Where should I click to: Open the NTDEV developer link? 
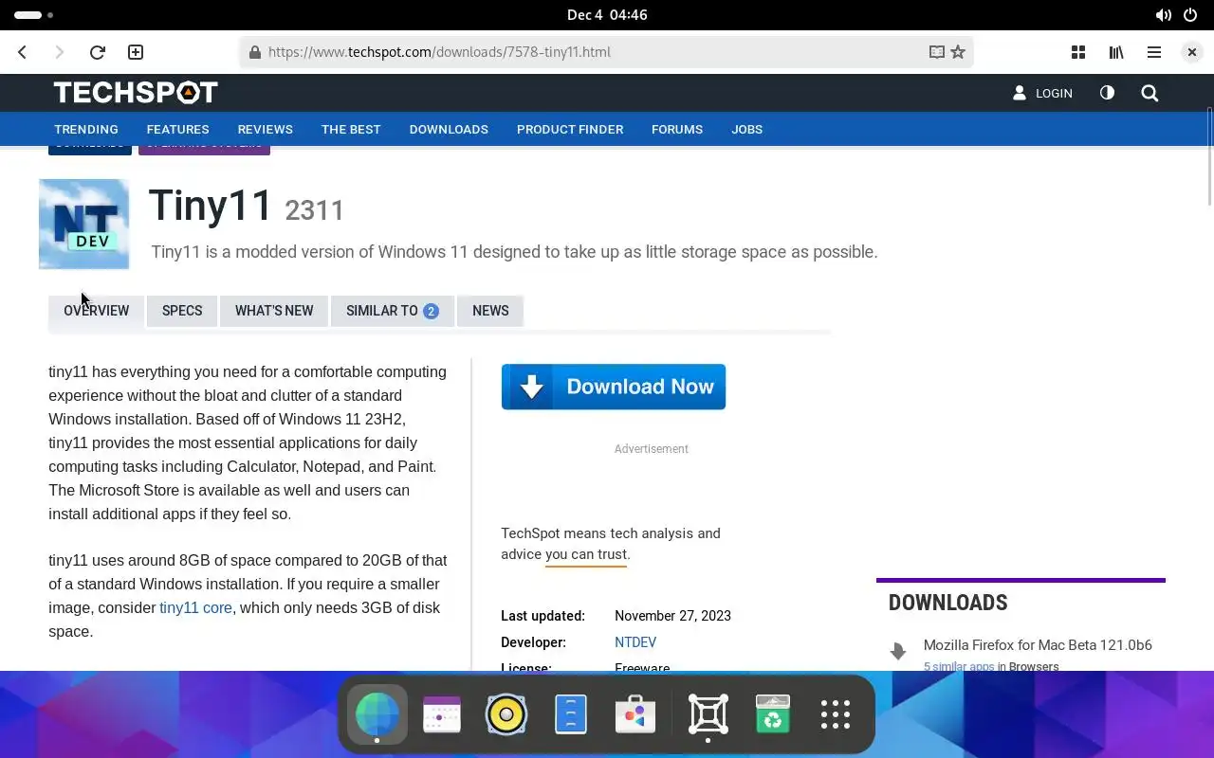[x=635, y=642]
